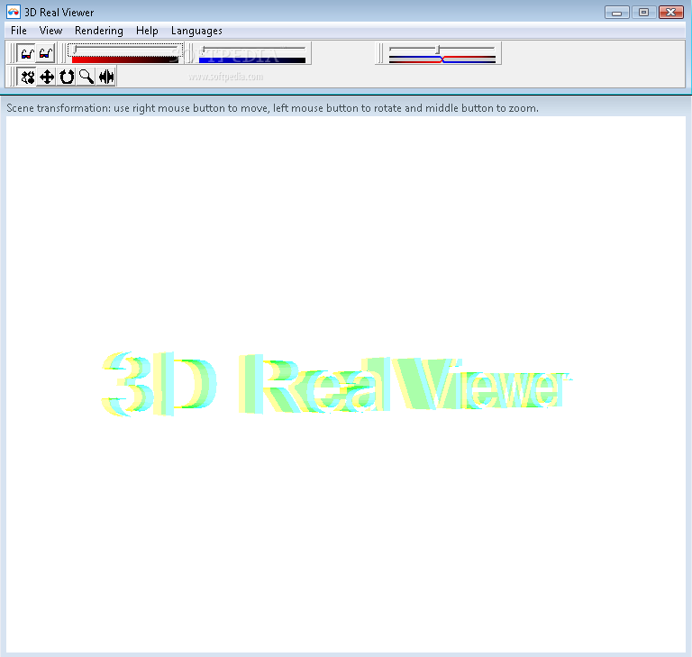The width and height of the screenshot is (692, 657).
Task: Select the move scene tool
Action: (x=46, y=77)
